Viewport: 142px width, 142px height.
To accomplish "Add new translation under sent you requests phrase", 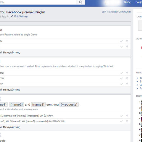I will 10,127.
